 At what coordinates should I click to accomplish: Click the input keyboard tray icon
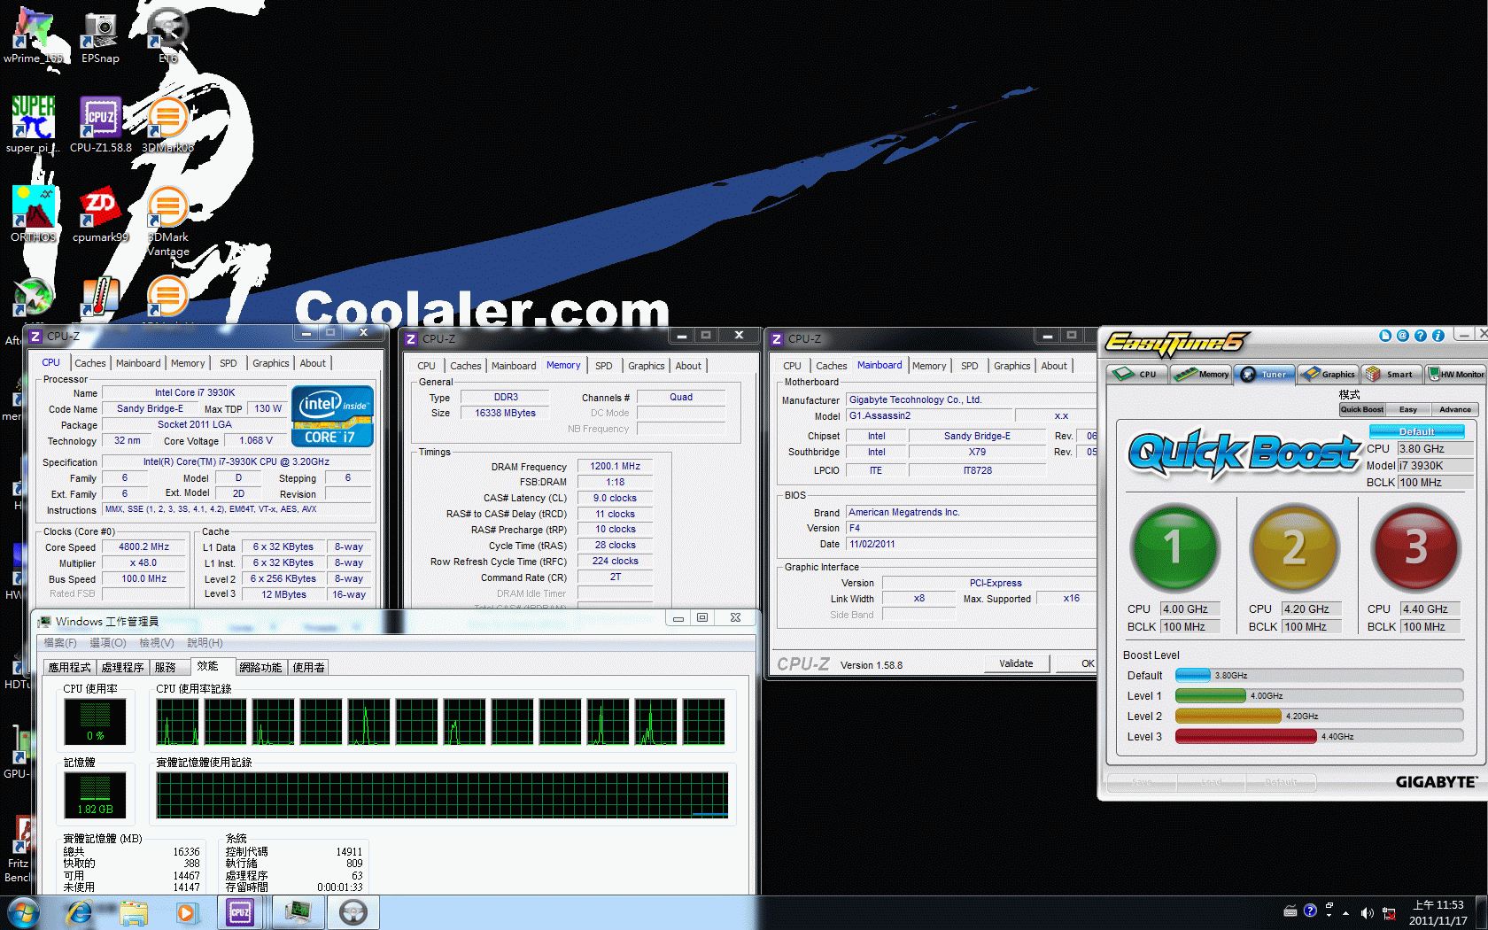click(1290, 911)
